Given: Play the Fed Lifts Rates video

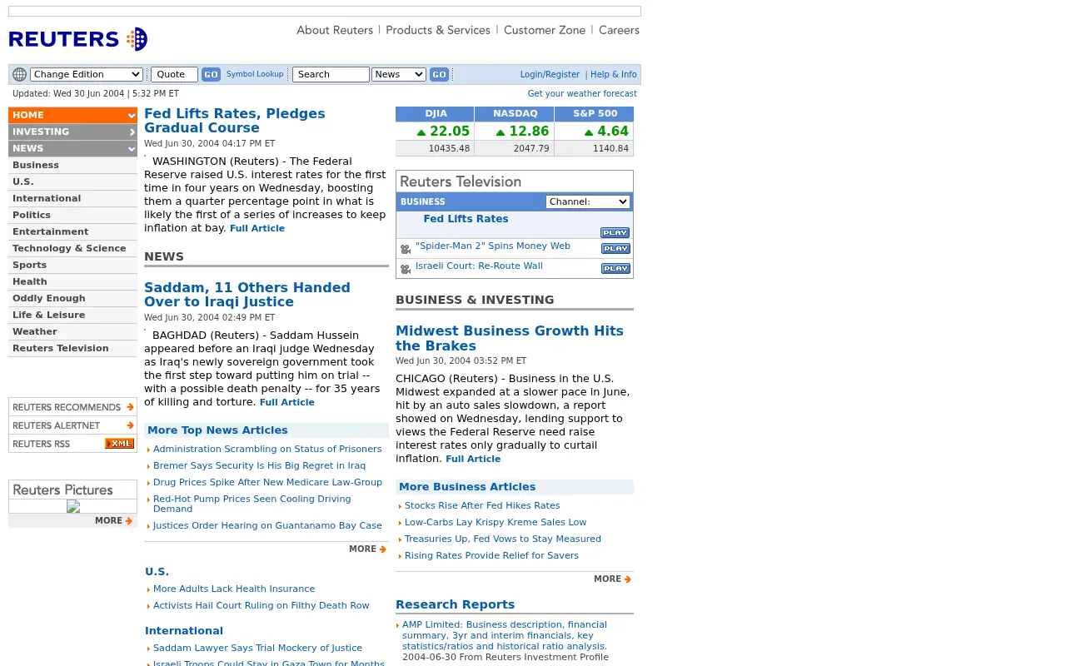Looking at the screenshot, I should pyautogui.click(x=615, y=233).
